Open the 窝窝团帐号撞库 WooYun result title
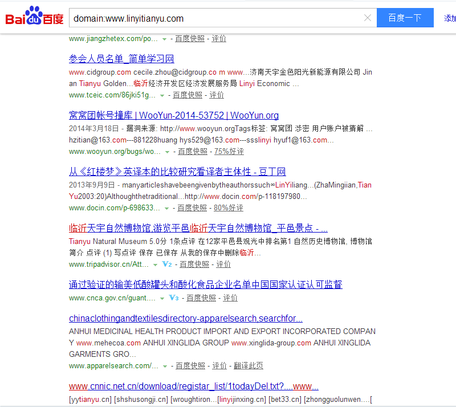Image resolution: width=456 pixels, height=407 pixels. click(174, 116)
